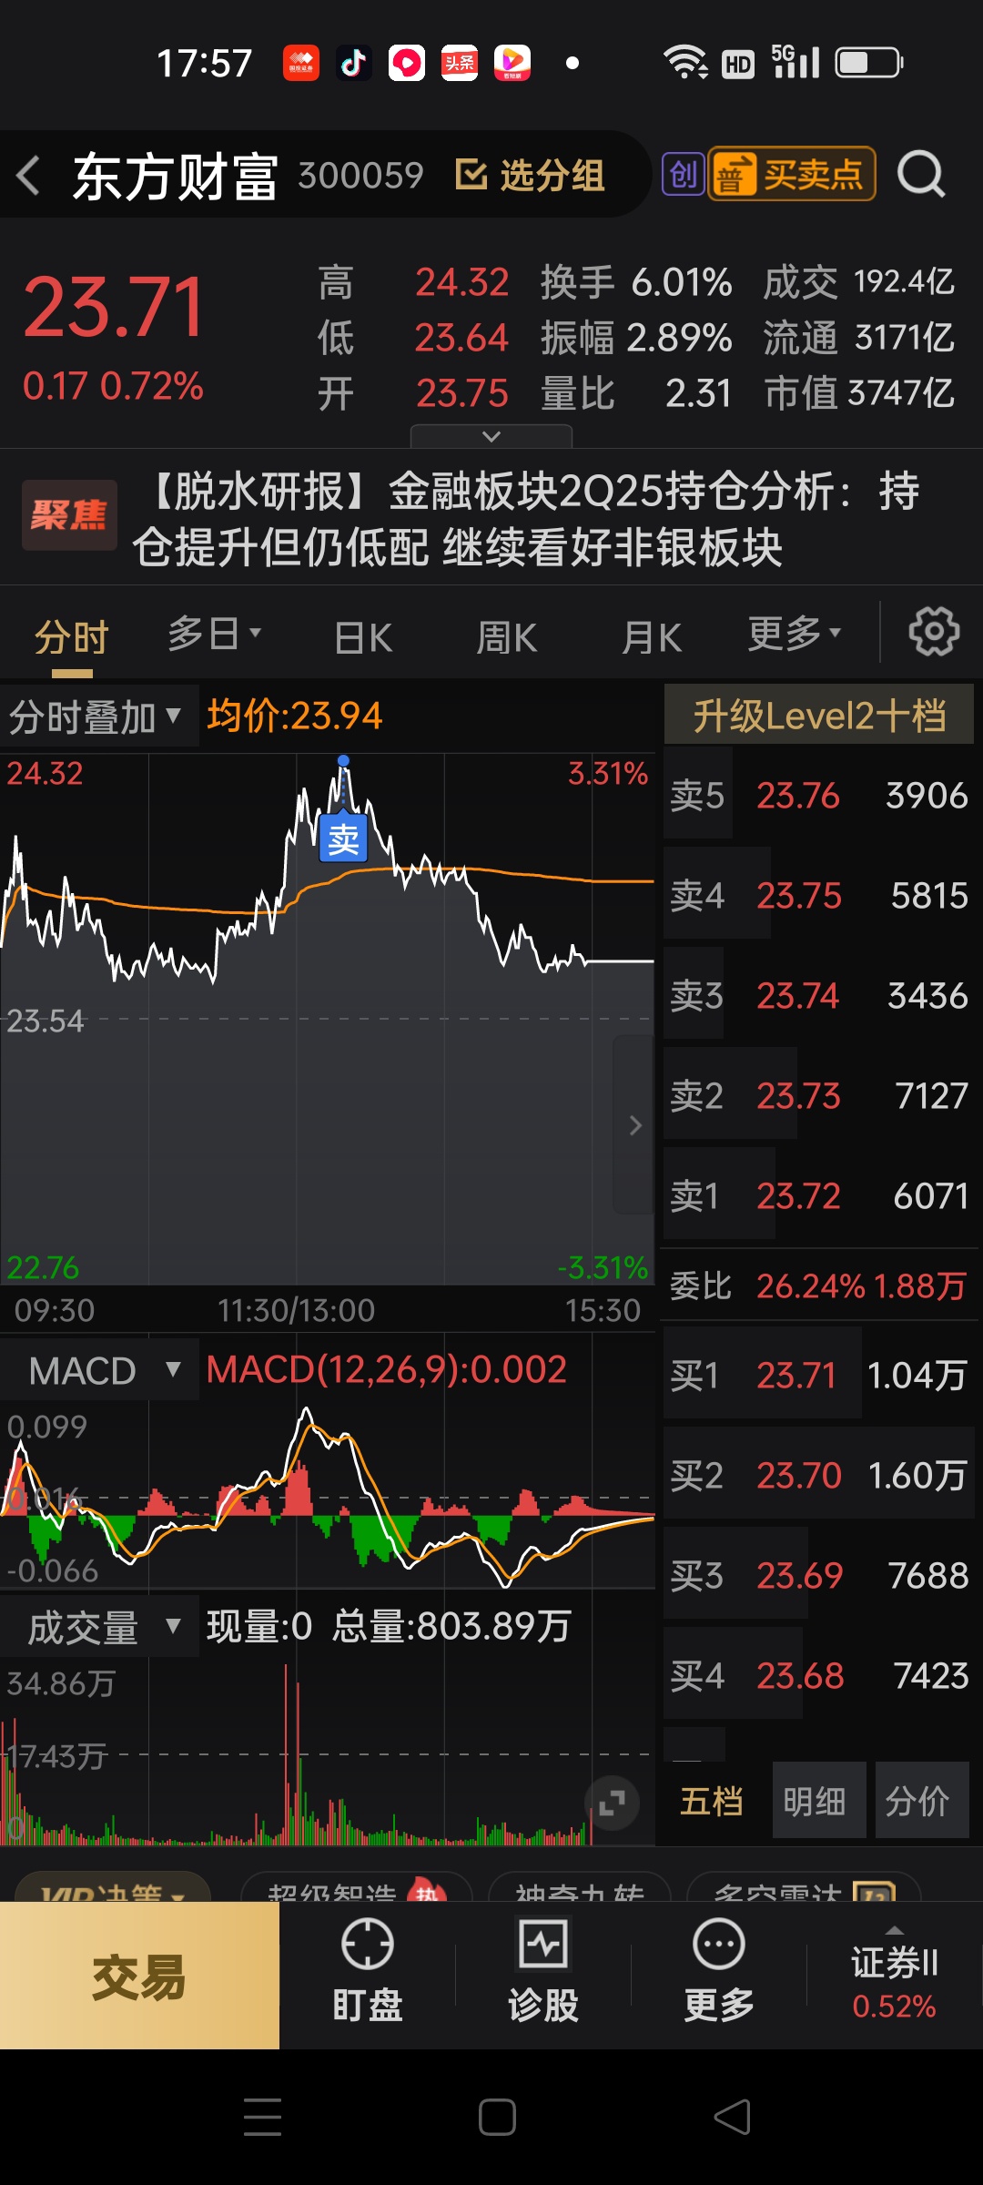Tap the 头条 notification icon
Viewport: 983px width, 2185px height.
(x=460, y=63)
